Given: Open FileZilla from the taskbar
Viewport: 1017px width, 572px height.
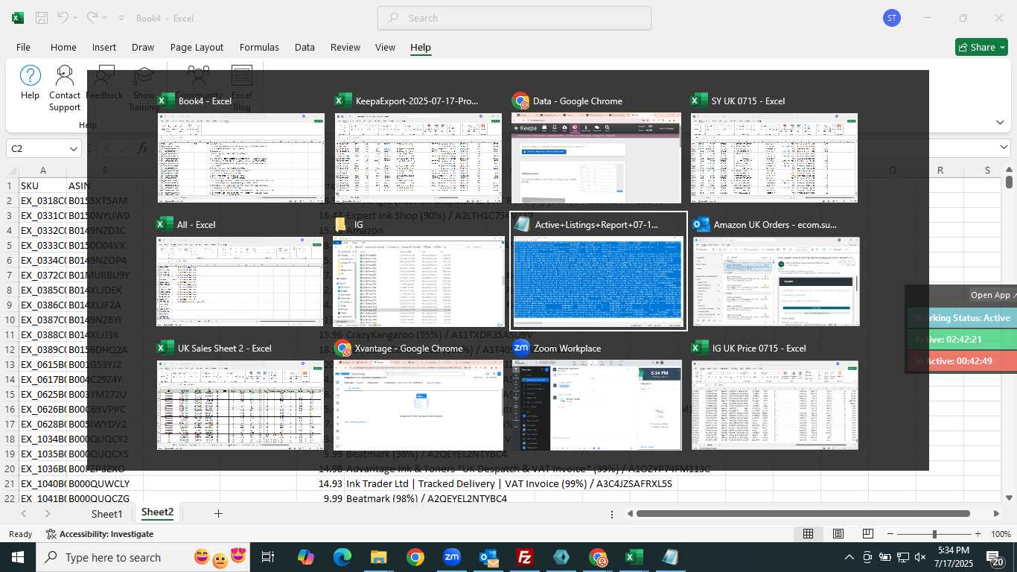Looking at the screenshot, I should pyautogui.click(x=525, y=557).
